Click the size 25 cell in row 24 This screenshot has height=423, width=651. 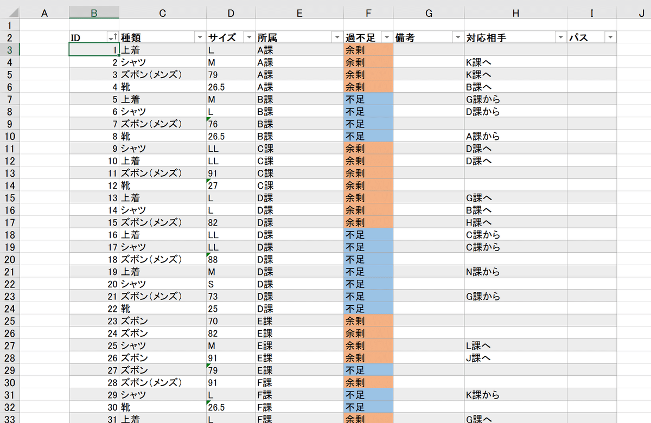(x=231, y=309)
